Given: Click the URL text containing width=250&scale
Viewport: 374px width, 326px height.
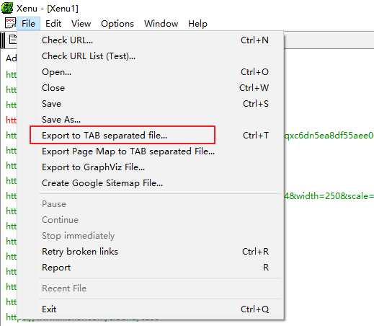Looking at the screenshot, I should tap(329, 196).
